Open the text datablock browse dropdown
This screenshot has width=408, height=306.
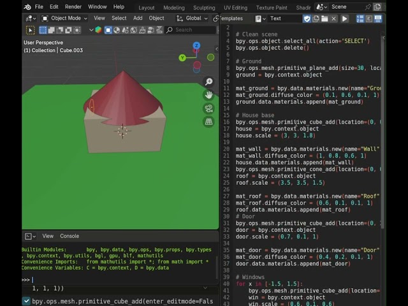click(x=260, y=18)
